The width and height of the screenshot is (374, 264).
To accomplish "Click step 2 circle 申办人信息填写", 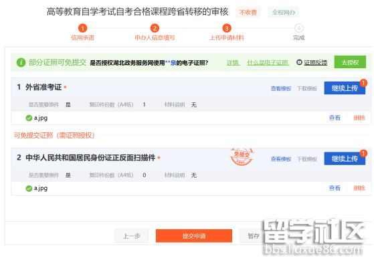I will [155, 29].
